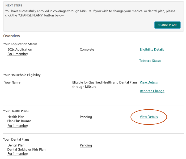
Task: Click the NEXT STEPS heading
Action: coord(14,6)
